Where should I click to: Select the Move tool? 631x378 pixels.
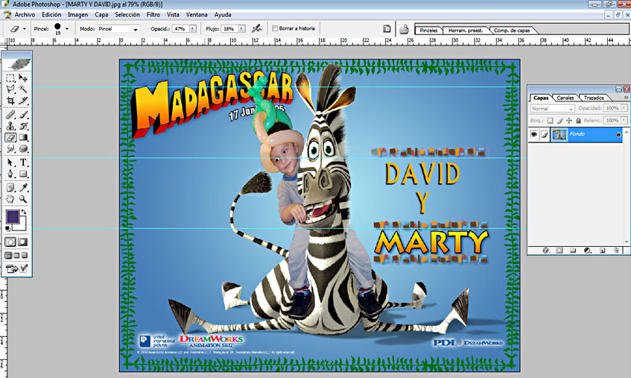pos(23,78)
